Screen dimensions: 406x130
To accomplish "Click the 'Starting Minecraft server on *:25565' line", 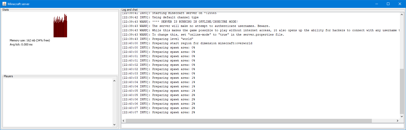I will [169, 13].
